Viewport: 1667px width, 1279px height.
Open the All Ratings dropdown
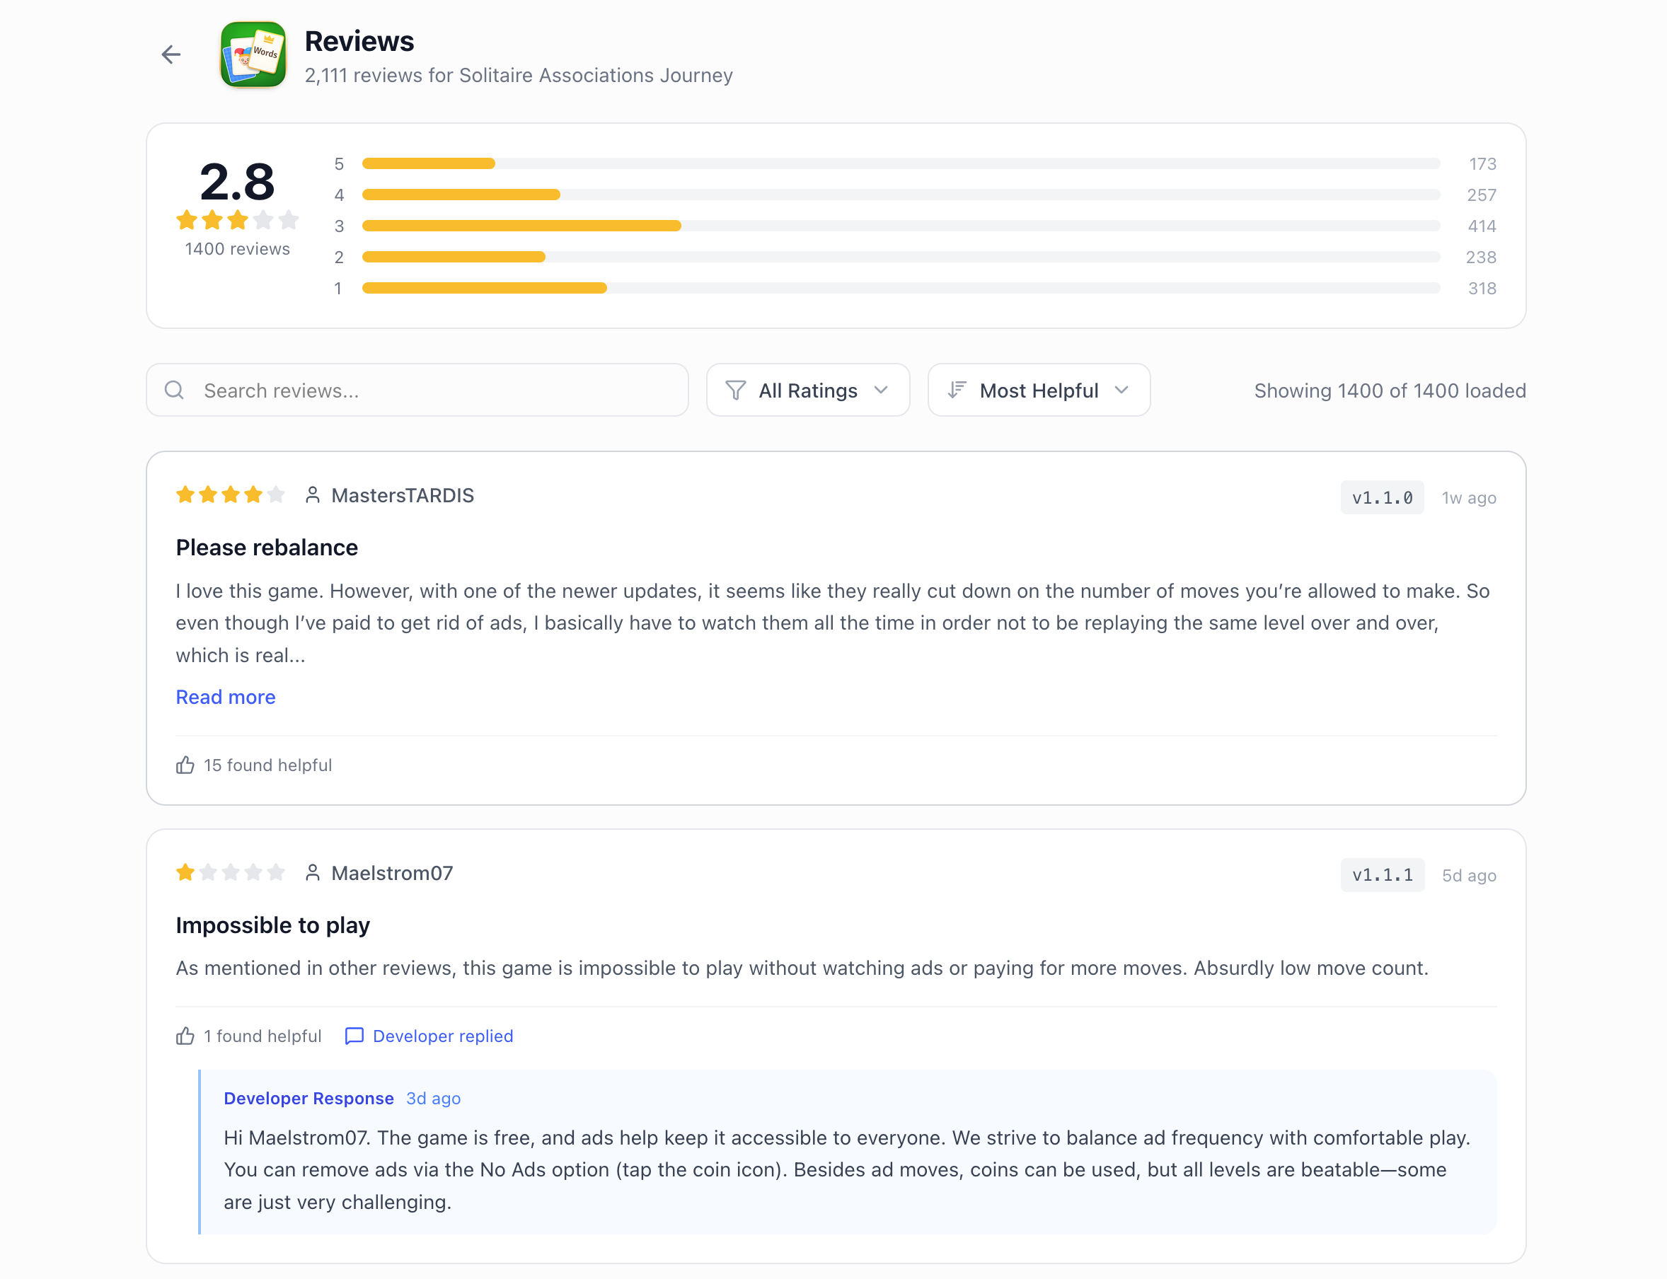808,390
